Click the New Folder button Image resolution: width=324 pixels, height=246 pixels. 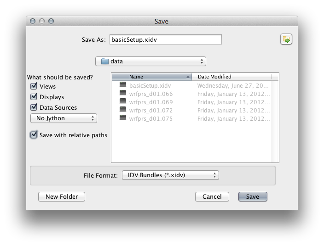[62, 196]
